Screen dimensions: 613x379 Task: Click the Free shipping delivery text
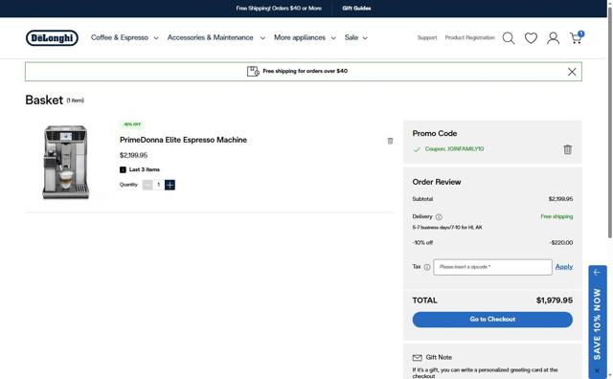click(556, 216)
